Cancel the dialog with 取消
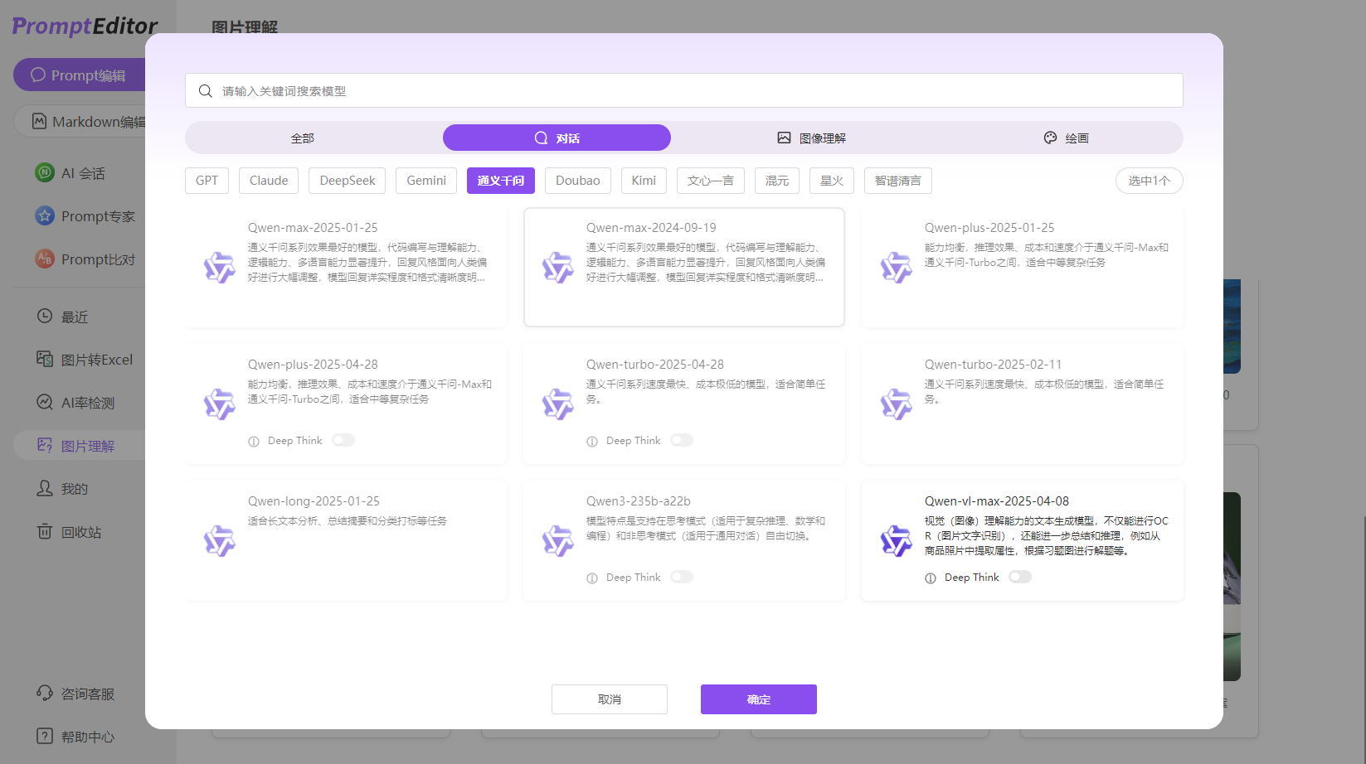 point(609,699)
